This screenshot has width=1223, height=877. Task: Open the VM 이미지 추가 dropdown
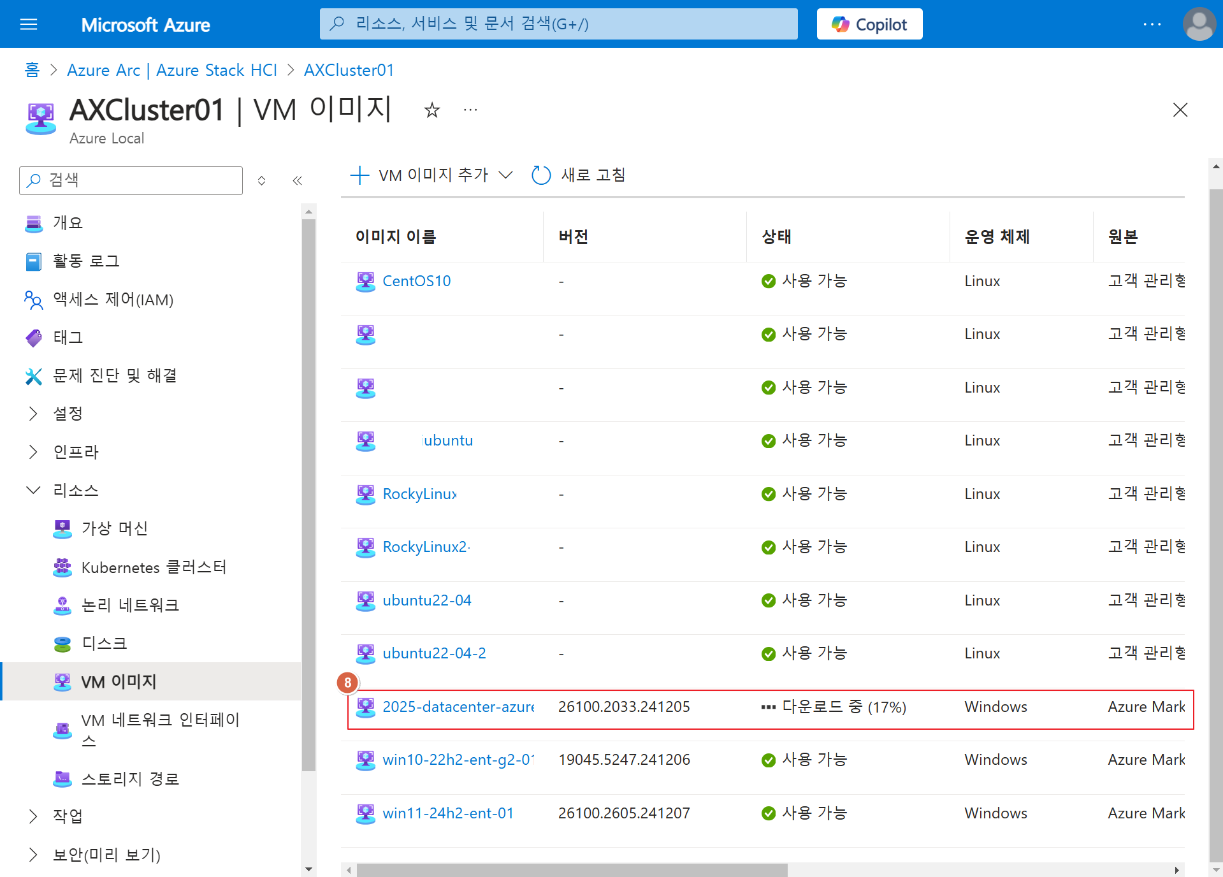point(431,175)
